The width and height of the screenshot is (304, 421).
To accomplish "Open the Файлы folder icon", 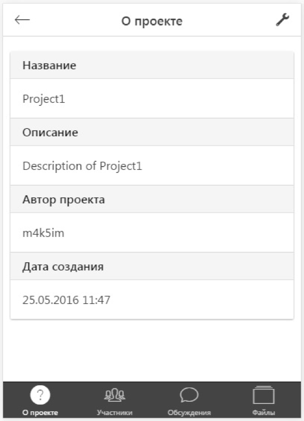I will (x=264, y=395).
